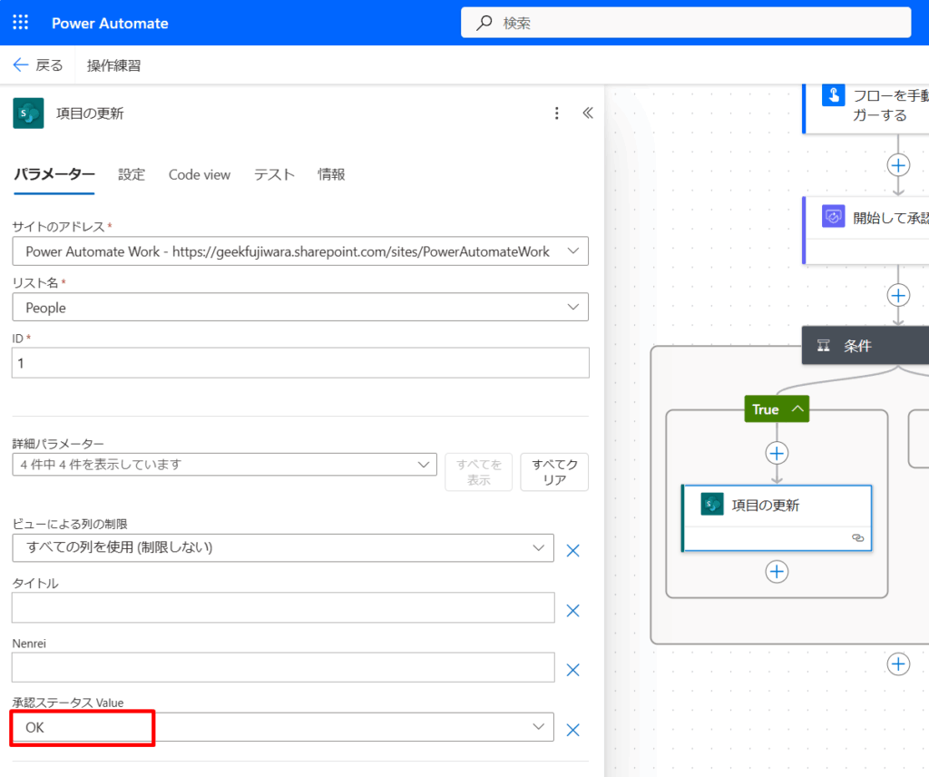Screen dimensions: 929x777
Task: Remove the タイトル parameter
Action: (573, 611)
